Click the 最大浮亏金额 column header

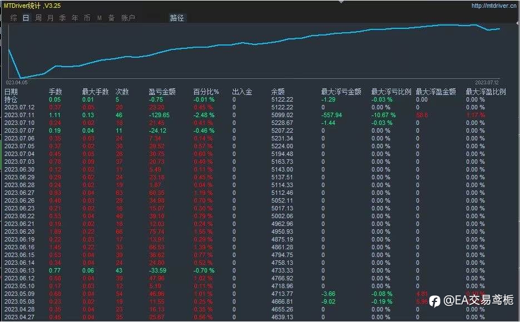[341, 92]
